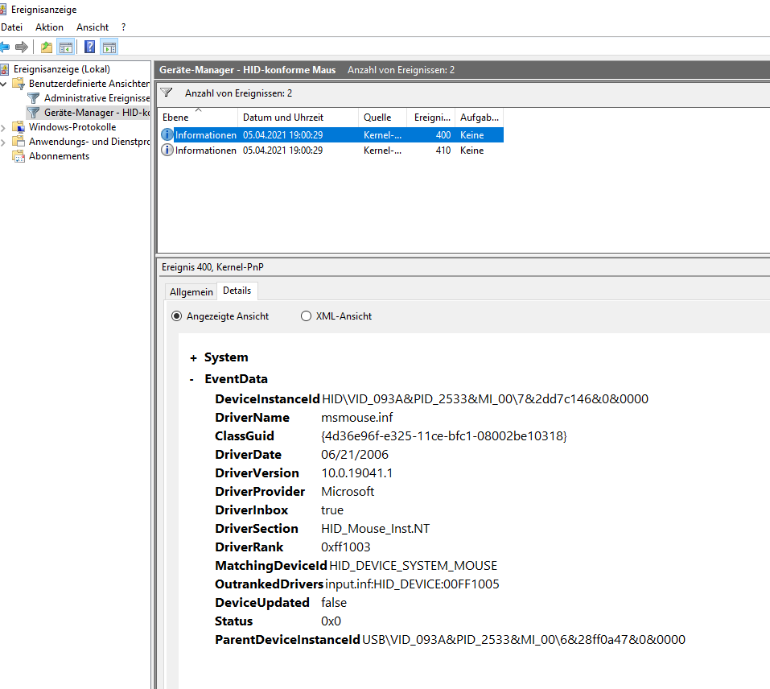Expand Windows-Protokolle tree node

3,128
